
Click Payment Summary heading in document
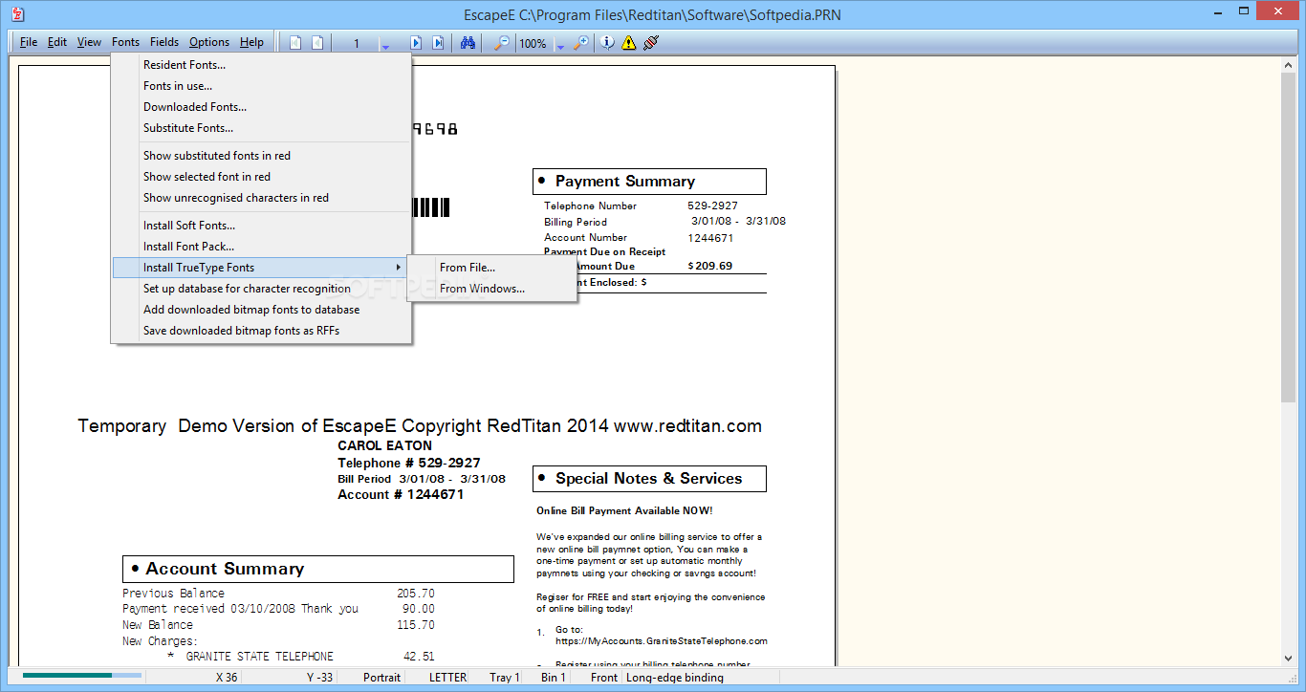click(625, 182)
